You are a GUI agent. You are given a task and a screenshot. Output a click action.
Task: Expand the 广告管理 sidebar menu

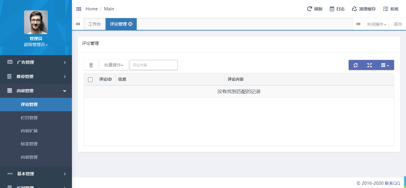coord(36,62)
